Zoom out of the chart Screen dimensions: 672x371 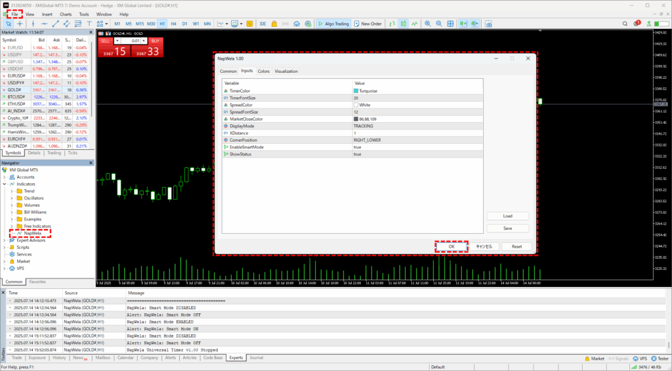coord(439,24)
